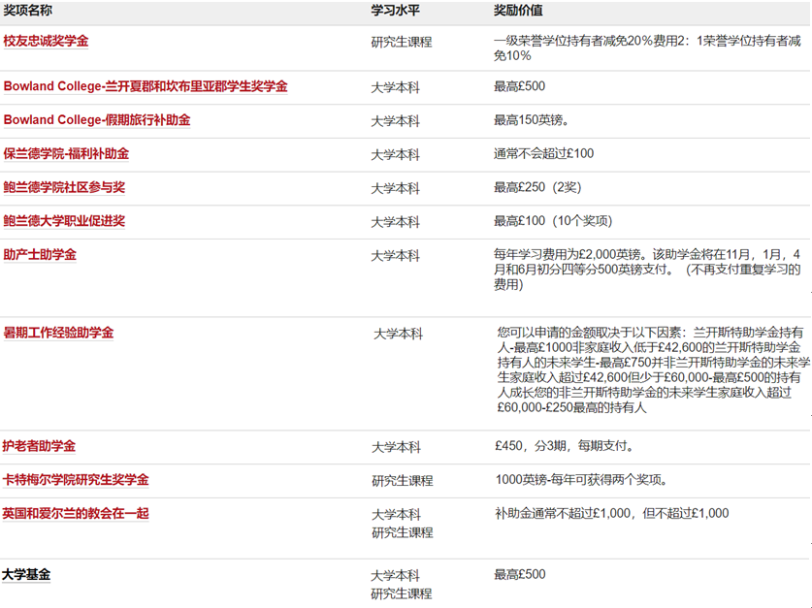Select 大学本科 in the 护老者助学金 row

(x=396, y=447)
